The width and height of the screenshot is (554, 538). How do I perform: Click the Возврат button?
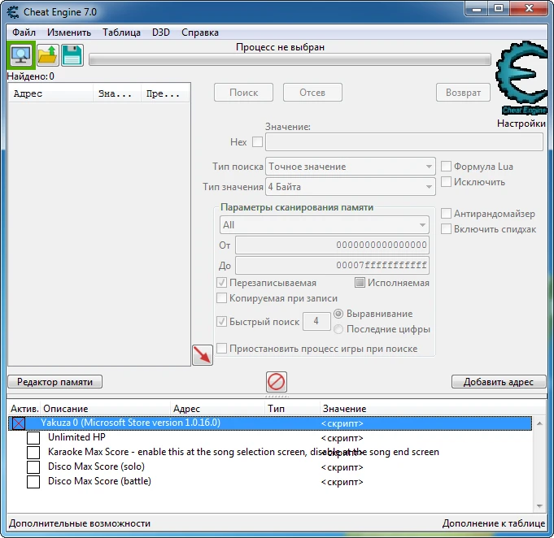pos(463,93)
